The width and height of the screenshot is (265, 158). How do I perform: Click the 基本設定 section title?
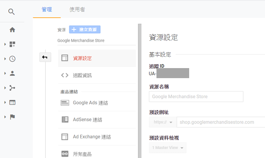pyautogui.click(x=160, y=55)
